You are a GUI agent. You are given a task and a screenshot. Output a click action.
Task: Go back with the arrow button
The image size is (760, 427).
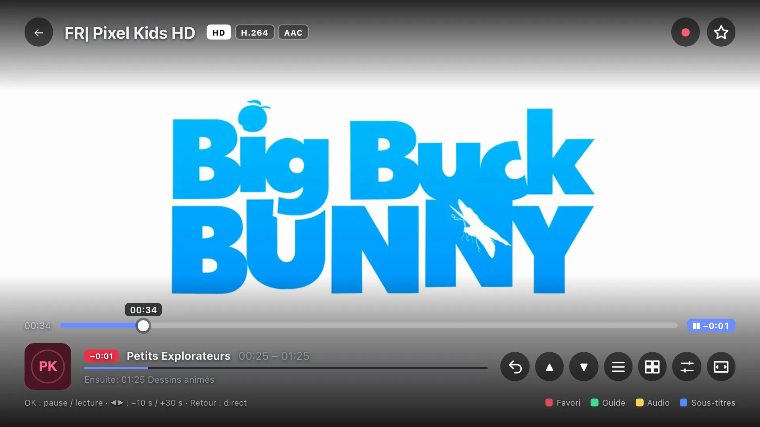39,32
